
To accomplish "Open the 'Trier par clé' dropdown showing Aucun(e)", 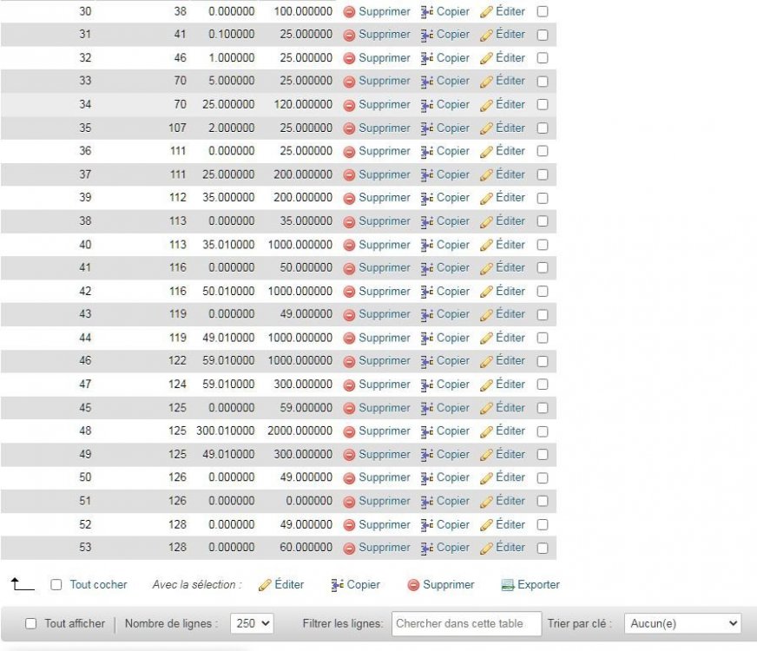I will pos(681,623).
